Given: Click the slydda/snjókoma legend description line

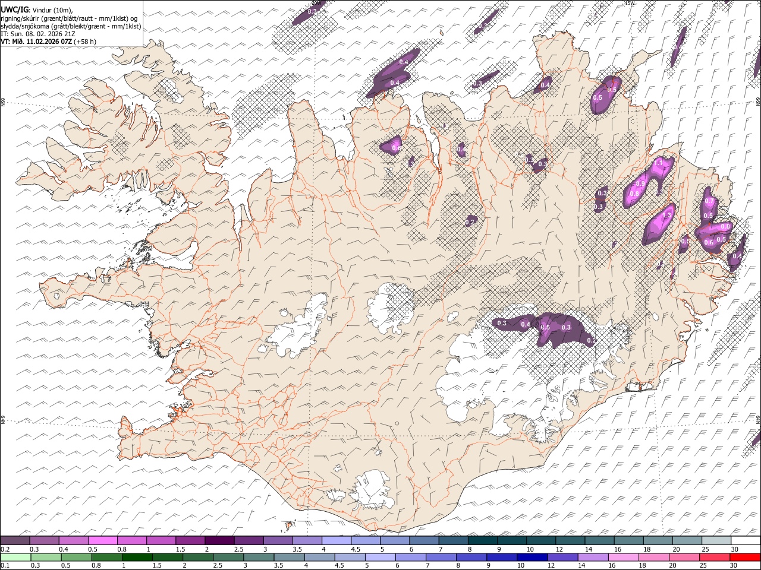Looking at the screenshot, I should (71, 26).
